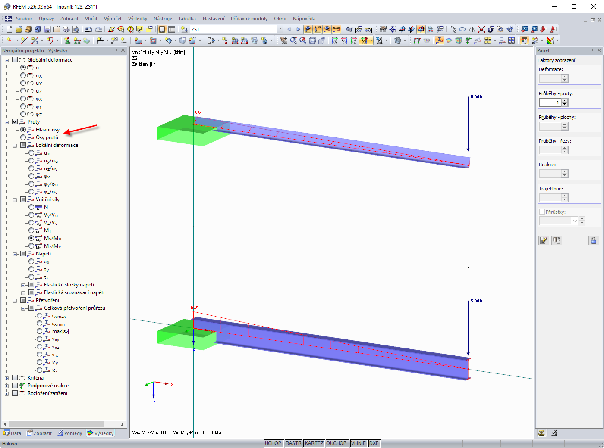Toggle result values display icon
The height and width of the screenshot is (448, 604).
(x=337, y=29)
